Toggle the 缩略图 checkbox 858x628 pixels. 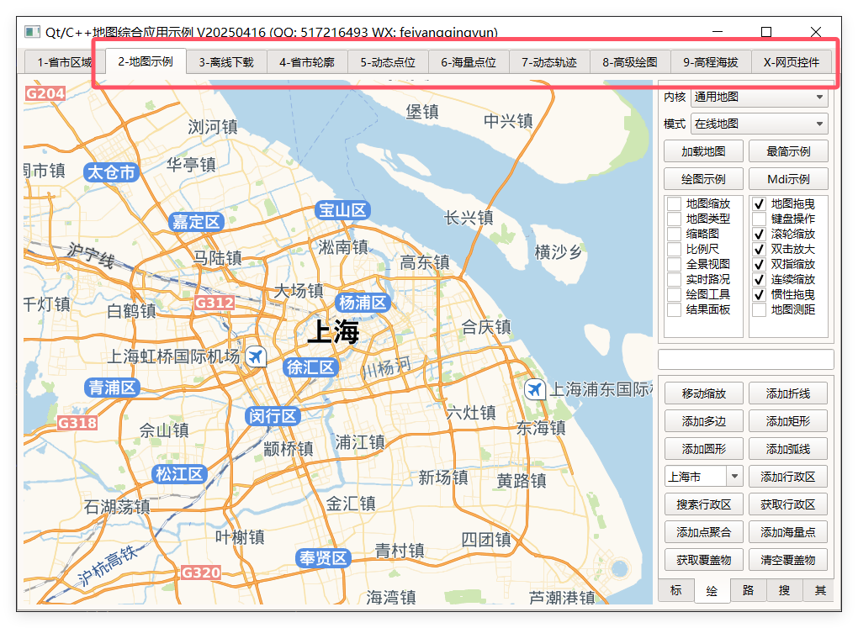(x=675, y=234)
